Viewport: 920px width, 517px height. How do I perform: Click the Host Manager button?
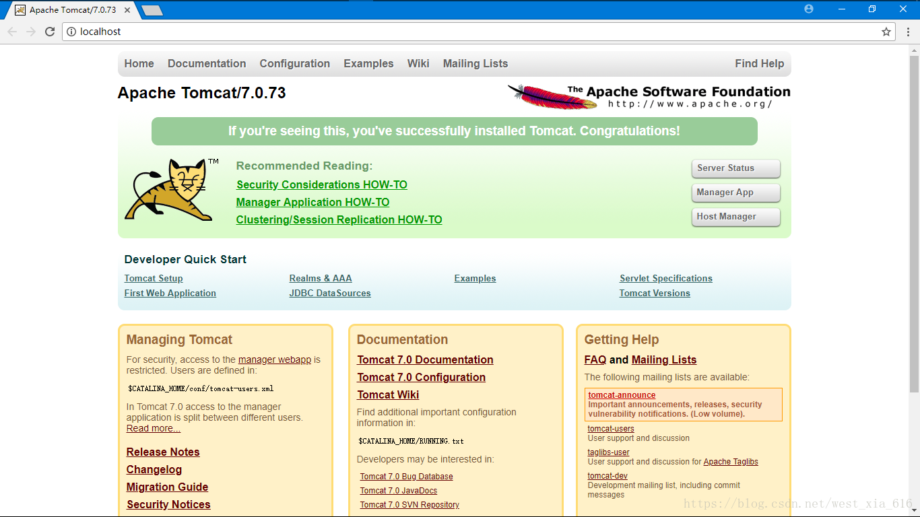coord(735,217)
